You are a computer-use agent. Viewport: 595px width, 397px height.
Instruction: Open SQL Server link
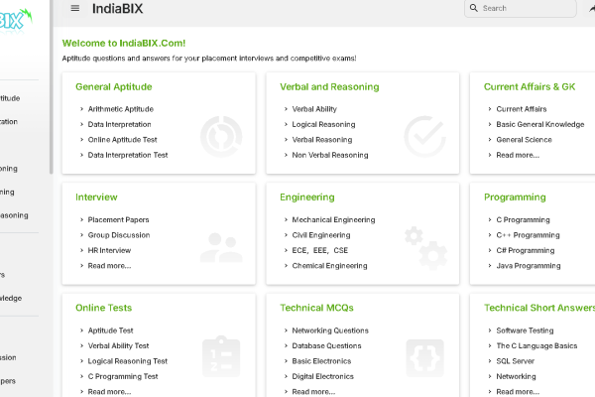515,361
